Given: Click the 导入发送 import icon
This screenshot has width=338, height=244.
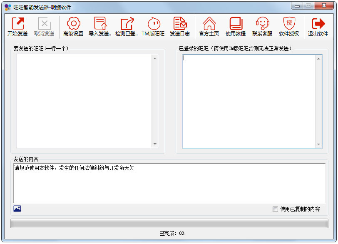Looking at the screenshot, I should 100,27.
